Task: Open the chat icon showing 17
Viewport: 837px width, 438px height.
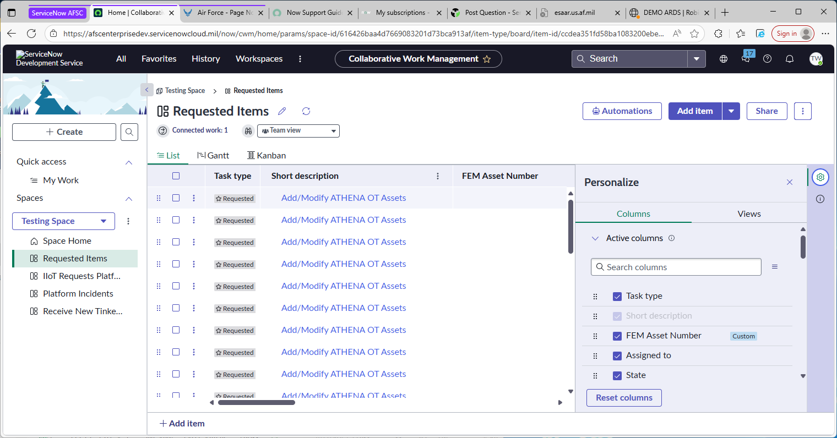Action: 746,58
